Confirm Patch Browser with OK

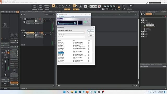tap(91, 31)
